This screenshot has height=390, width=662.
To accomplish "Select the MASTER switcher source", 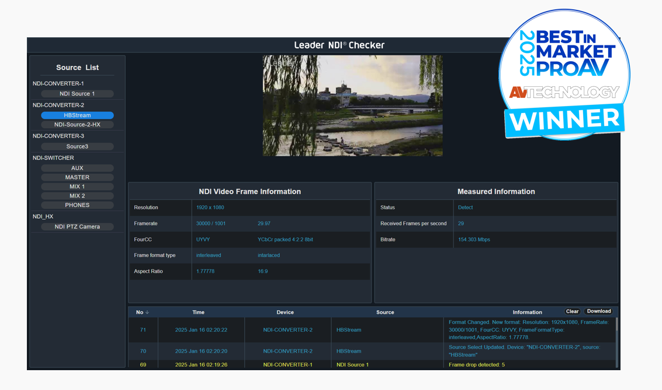I will 77,177.
